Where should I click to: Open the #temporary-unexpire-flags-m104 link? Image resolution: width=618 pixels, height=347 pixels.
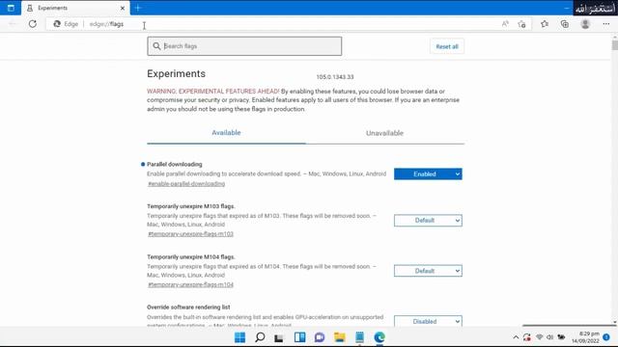(191, 284)
